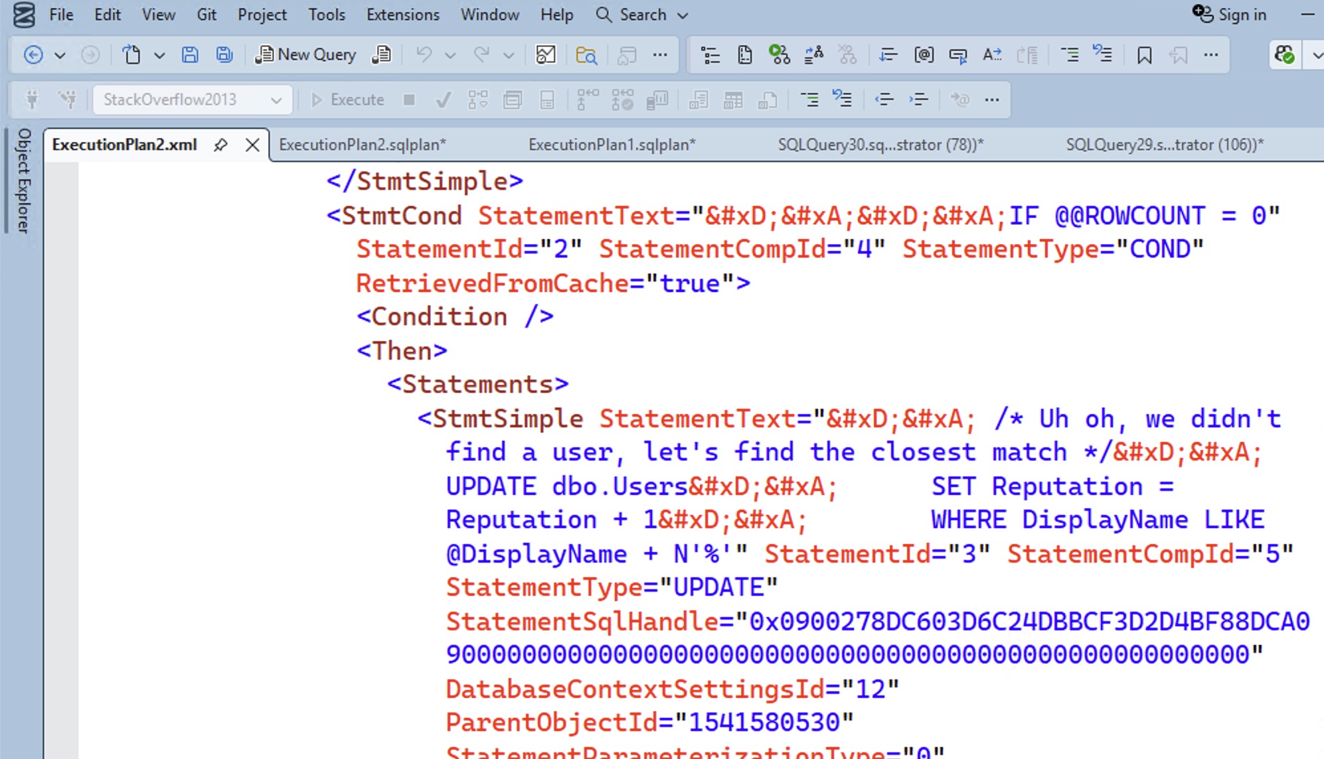Click the XML toolbar run-with-green-arrow icon
This screenshot has width=1324, height=759.
(x=779, y=55)
